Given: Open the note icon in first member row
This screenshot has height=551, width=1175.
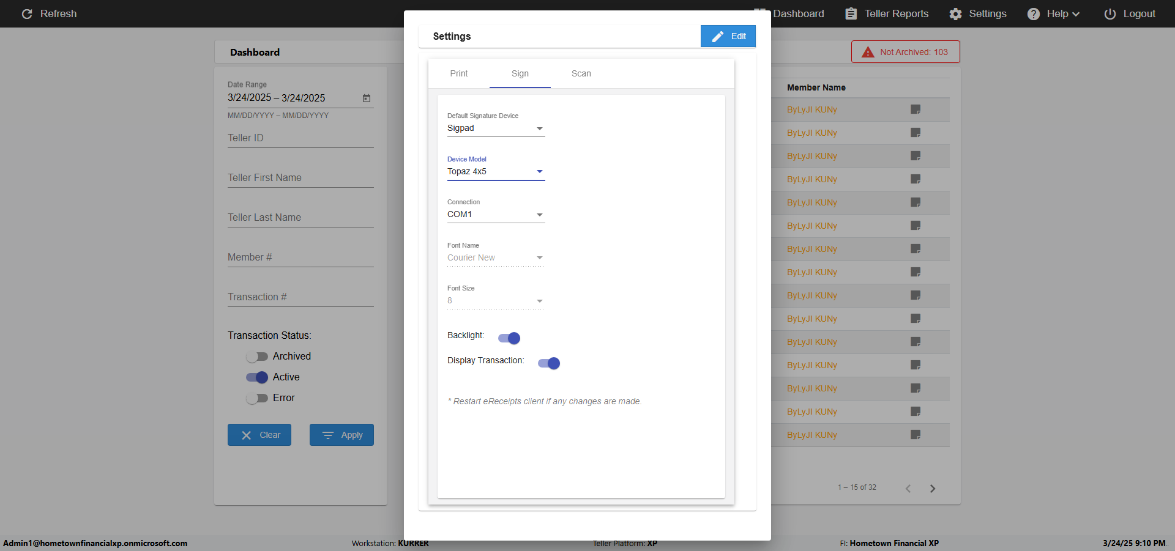Looking at the screenshot, I should click(x=916, y=109).
